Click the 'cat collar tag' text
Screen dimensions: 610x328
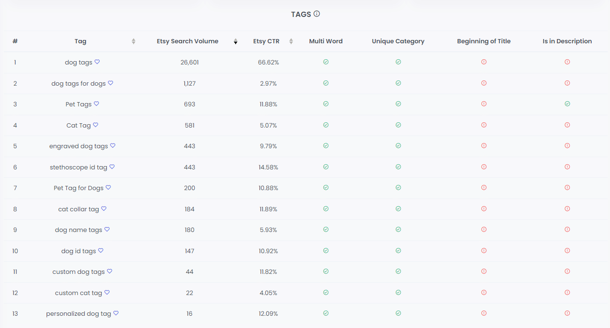(x=79, y=209)
